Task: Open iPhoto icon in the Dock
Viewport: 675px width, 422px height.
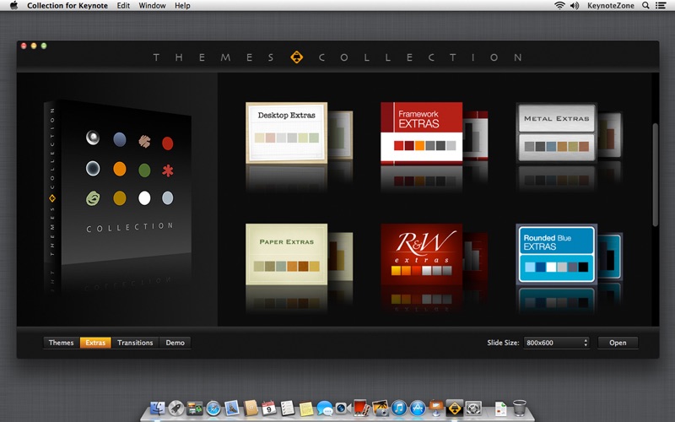Action: tap(381, 408)
